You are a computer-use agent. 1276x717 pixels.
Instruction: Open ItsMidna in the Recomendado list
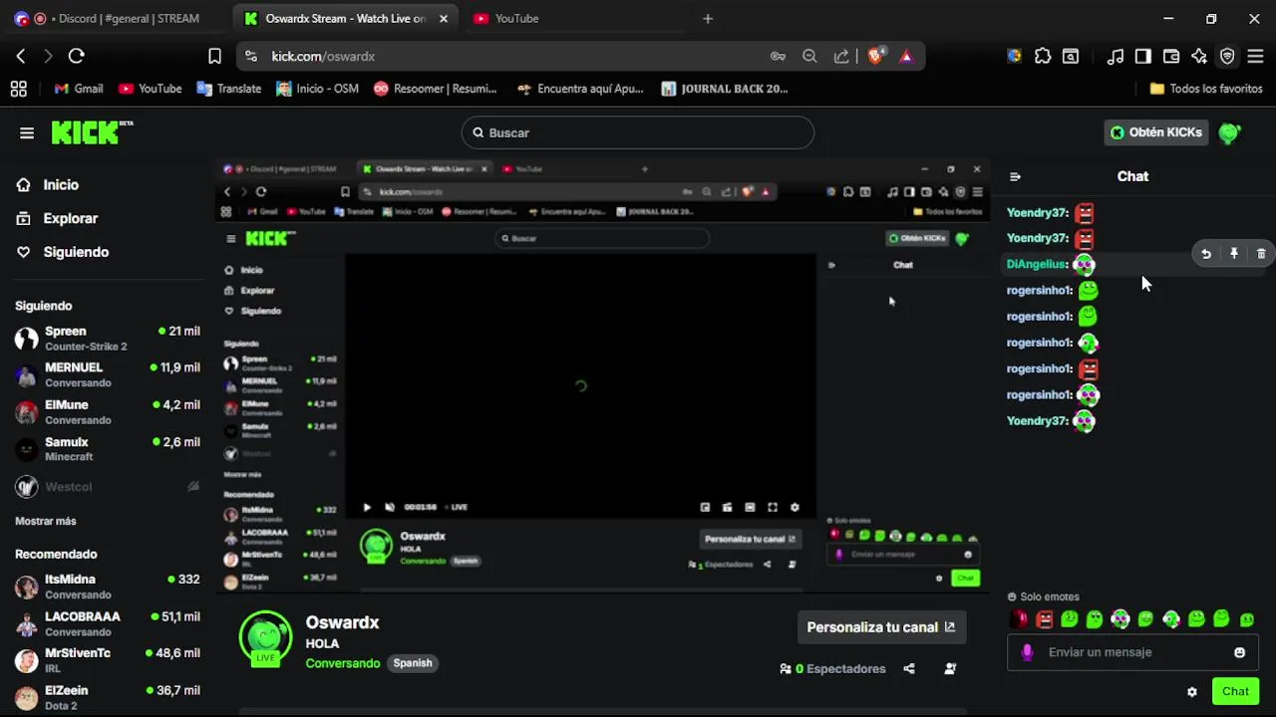pos(108,587)
